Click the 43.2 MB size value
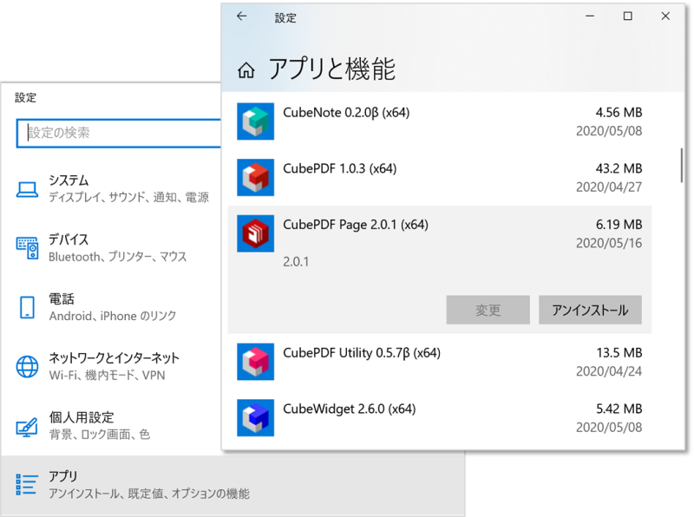694x517 pixels. pyautogui.click(x=619, y=168)
